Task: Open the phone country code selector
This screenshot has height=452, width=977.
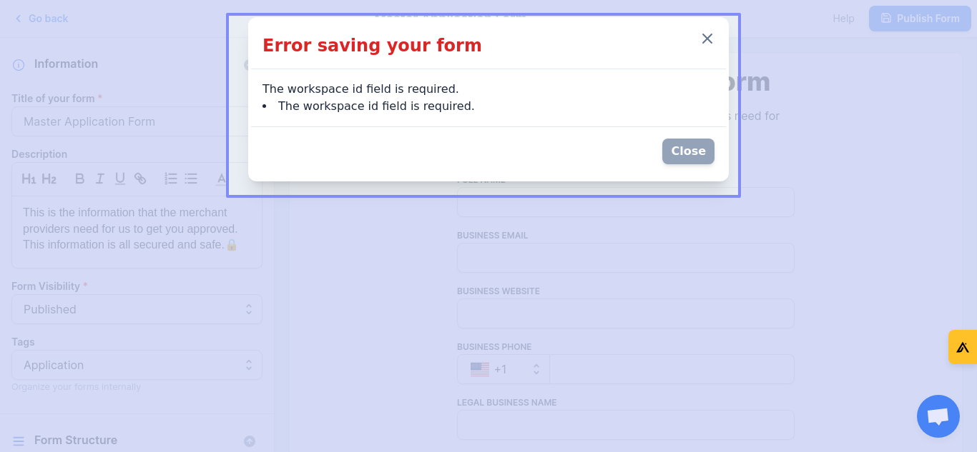Action: pos(504,369)
